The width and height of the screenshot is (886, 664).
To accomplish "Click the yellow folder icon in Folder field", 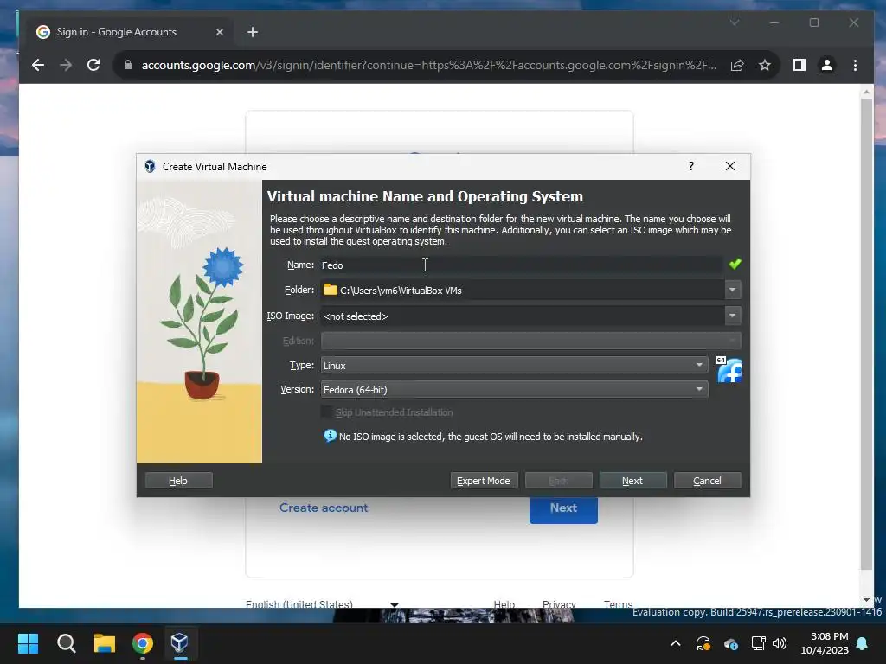I will pyautogui.click(x=330, y=290).
